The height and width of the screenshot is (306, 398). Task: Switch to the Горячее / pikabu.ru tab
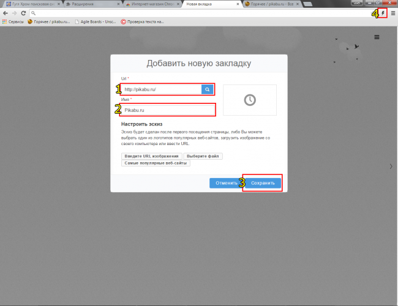[x=272, y=4]
